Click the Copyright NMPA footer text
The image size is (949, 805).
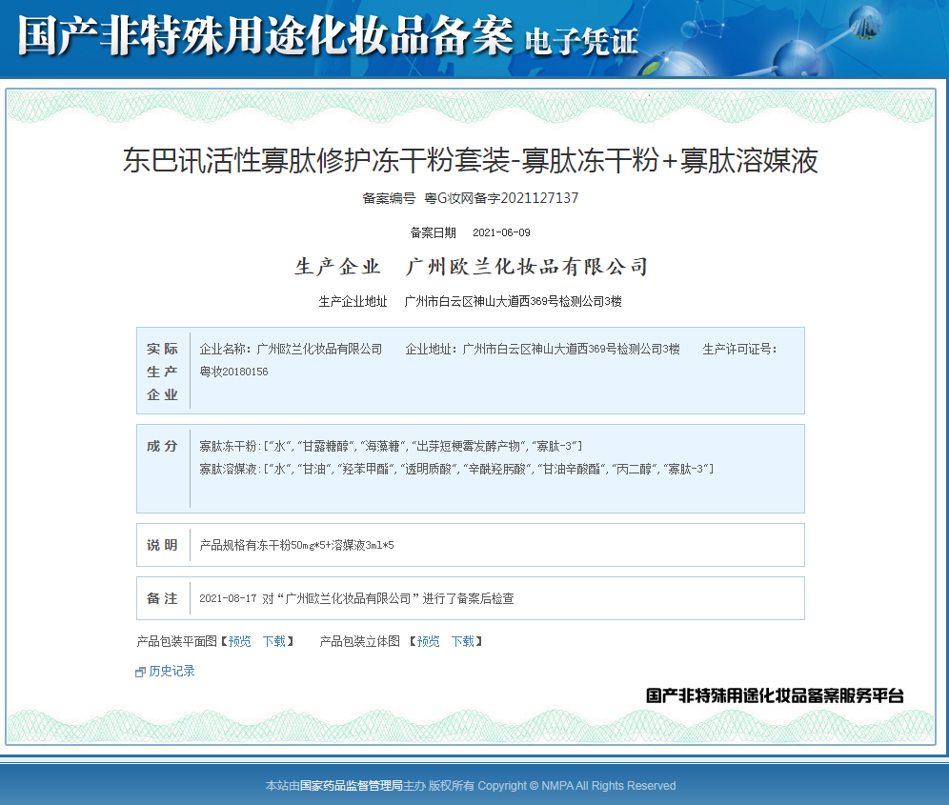coord(576,786)
